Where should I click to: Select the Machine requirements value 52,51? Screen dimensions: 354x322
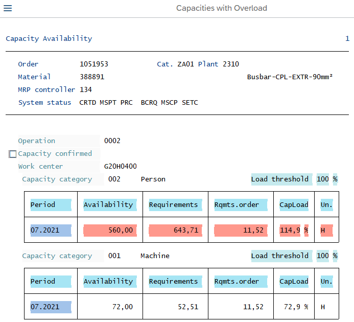point(187,307)
